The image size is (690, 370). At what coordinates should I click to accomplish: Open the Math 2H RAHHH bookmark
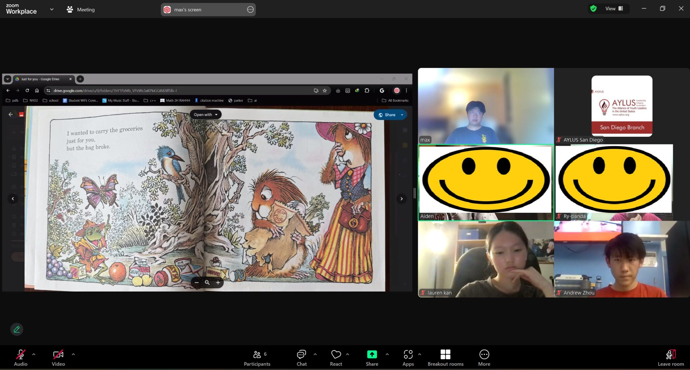coord(175,100)
